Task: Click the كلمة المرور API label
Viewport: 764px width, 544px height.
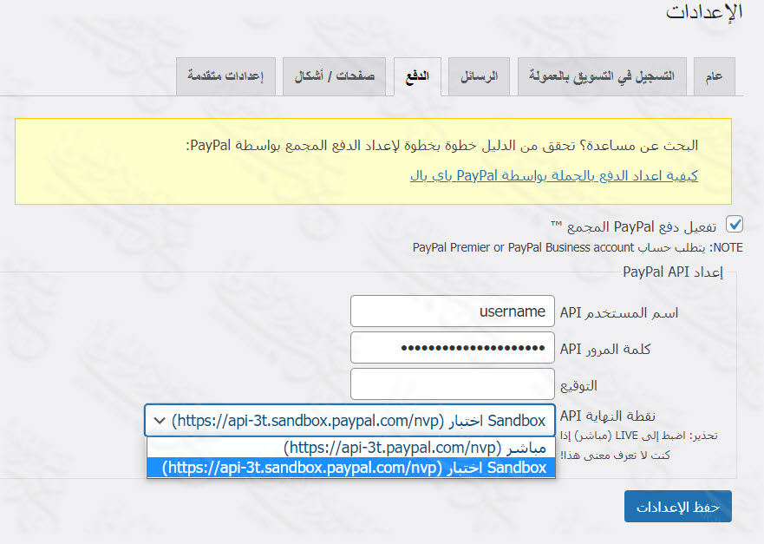Action: click(605, 349)
